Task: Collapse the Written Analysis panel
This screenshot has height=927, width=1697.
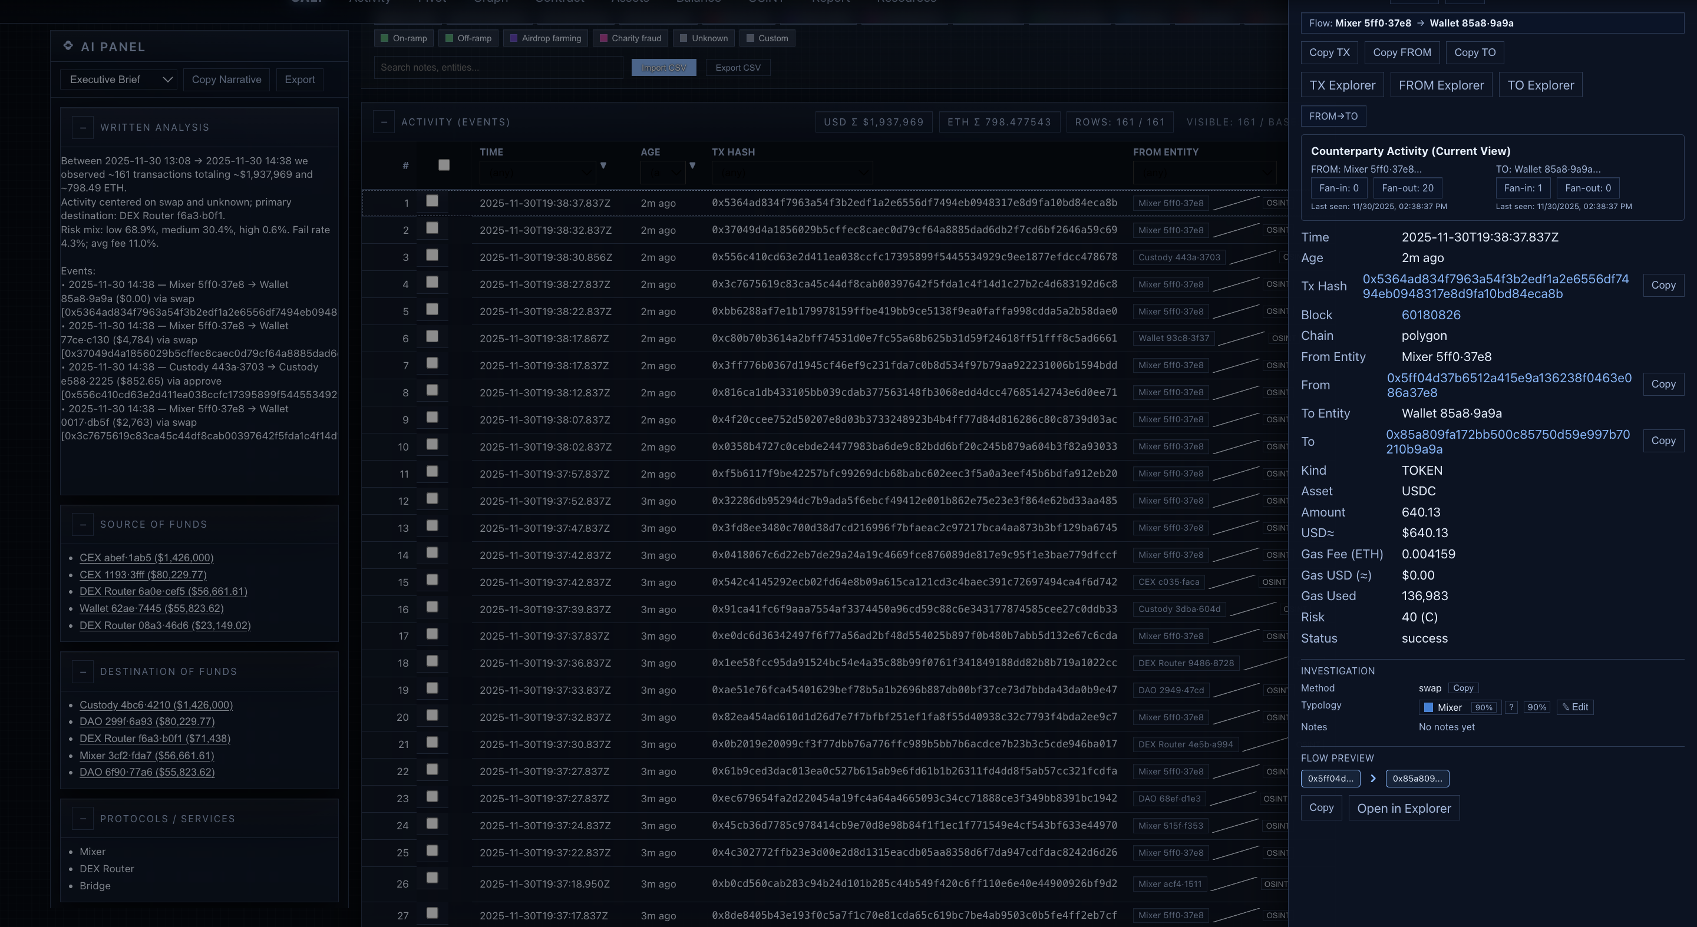Action: [x=82, y=128]
